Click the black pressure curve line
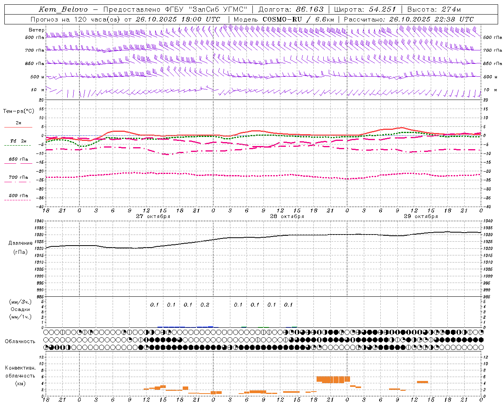The height and width of the screenshot is (403, 504). (263, 237)
